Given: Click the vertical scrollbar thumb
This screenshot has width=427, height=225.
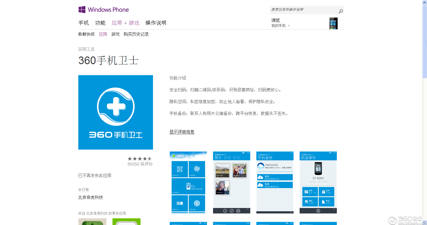Looking at the screenshot, I should (424, 41).
